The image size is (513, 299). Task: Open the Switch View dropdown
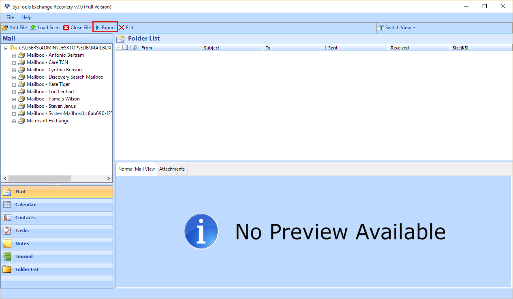coord(397,28)
